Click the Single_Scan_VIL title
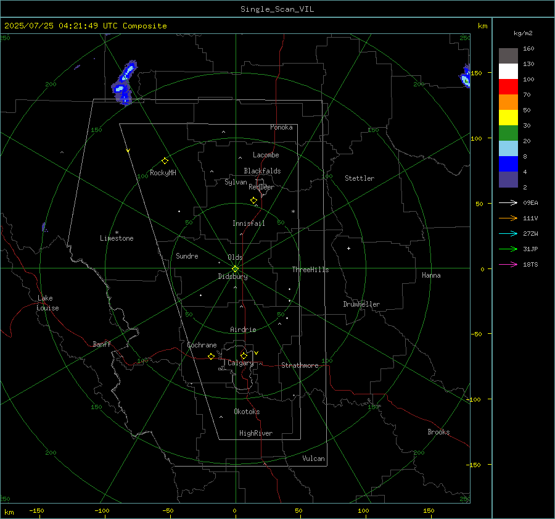Image resolution: width=555 pixels, height=519 pixels. click(x=277, y=9)
